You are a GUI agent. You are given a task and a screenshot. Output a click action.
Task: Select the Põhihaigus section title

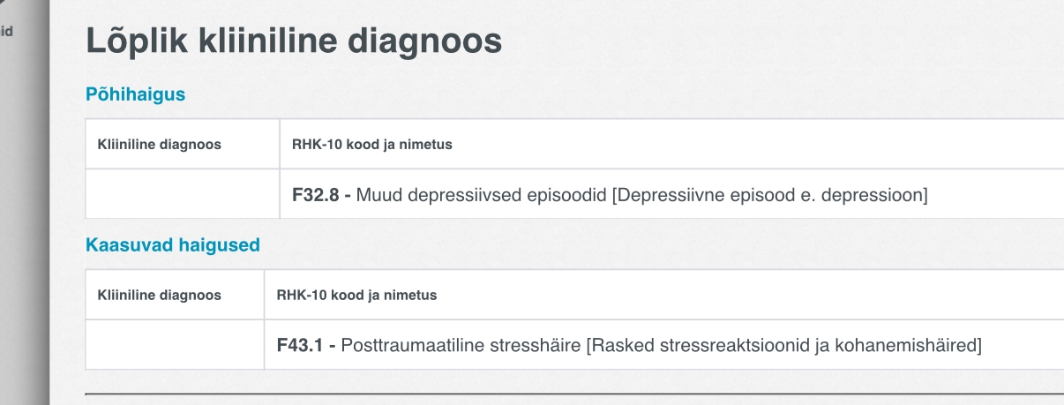136,94
